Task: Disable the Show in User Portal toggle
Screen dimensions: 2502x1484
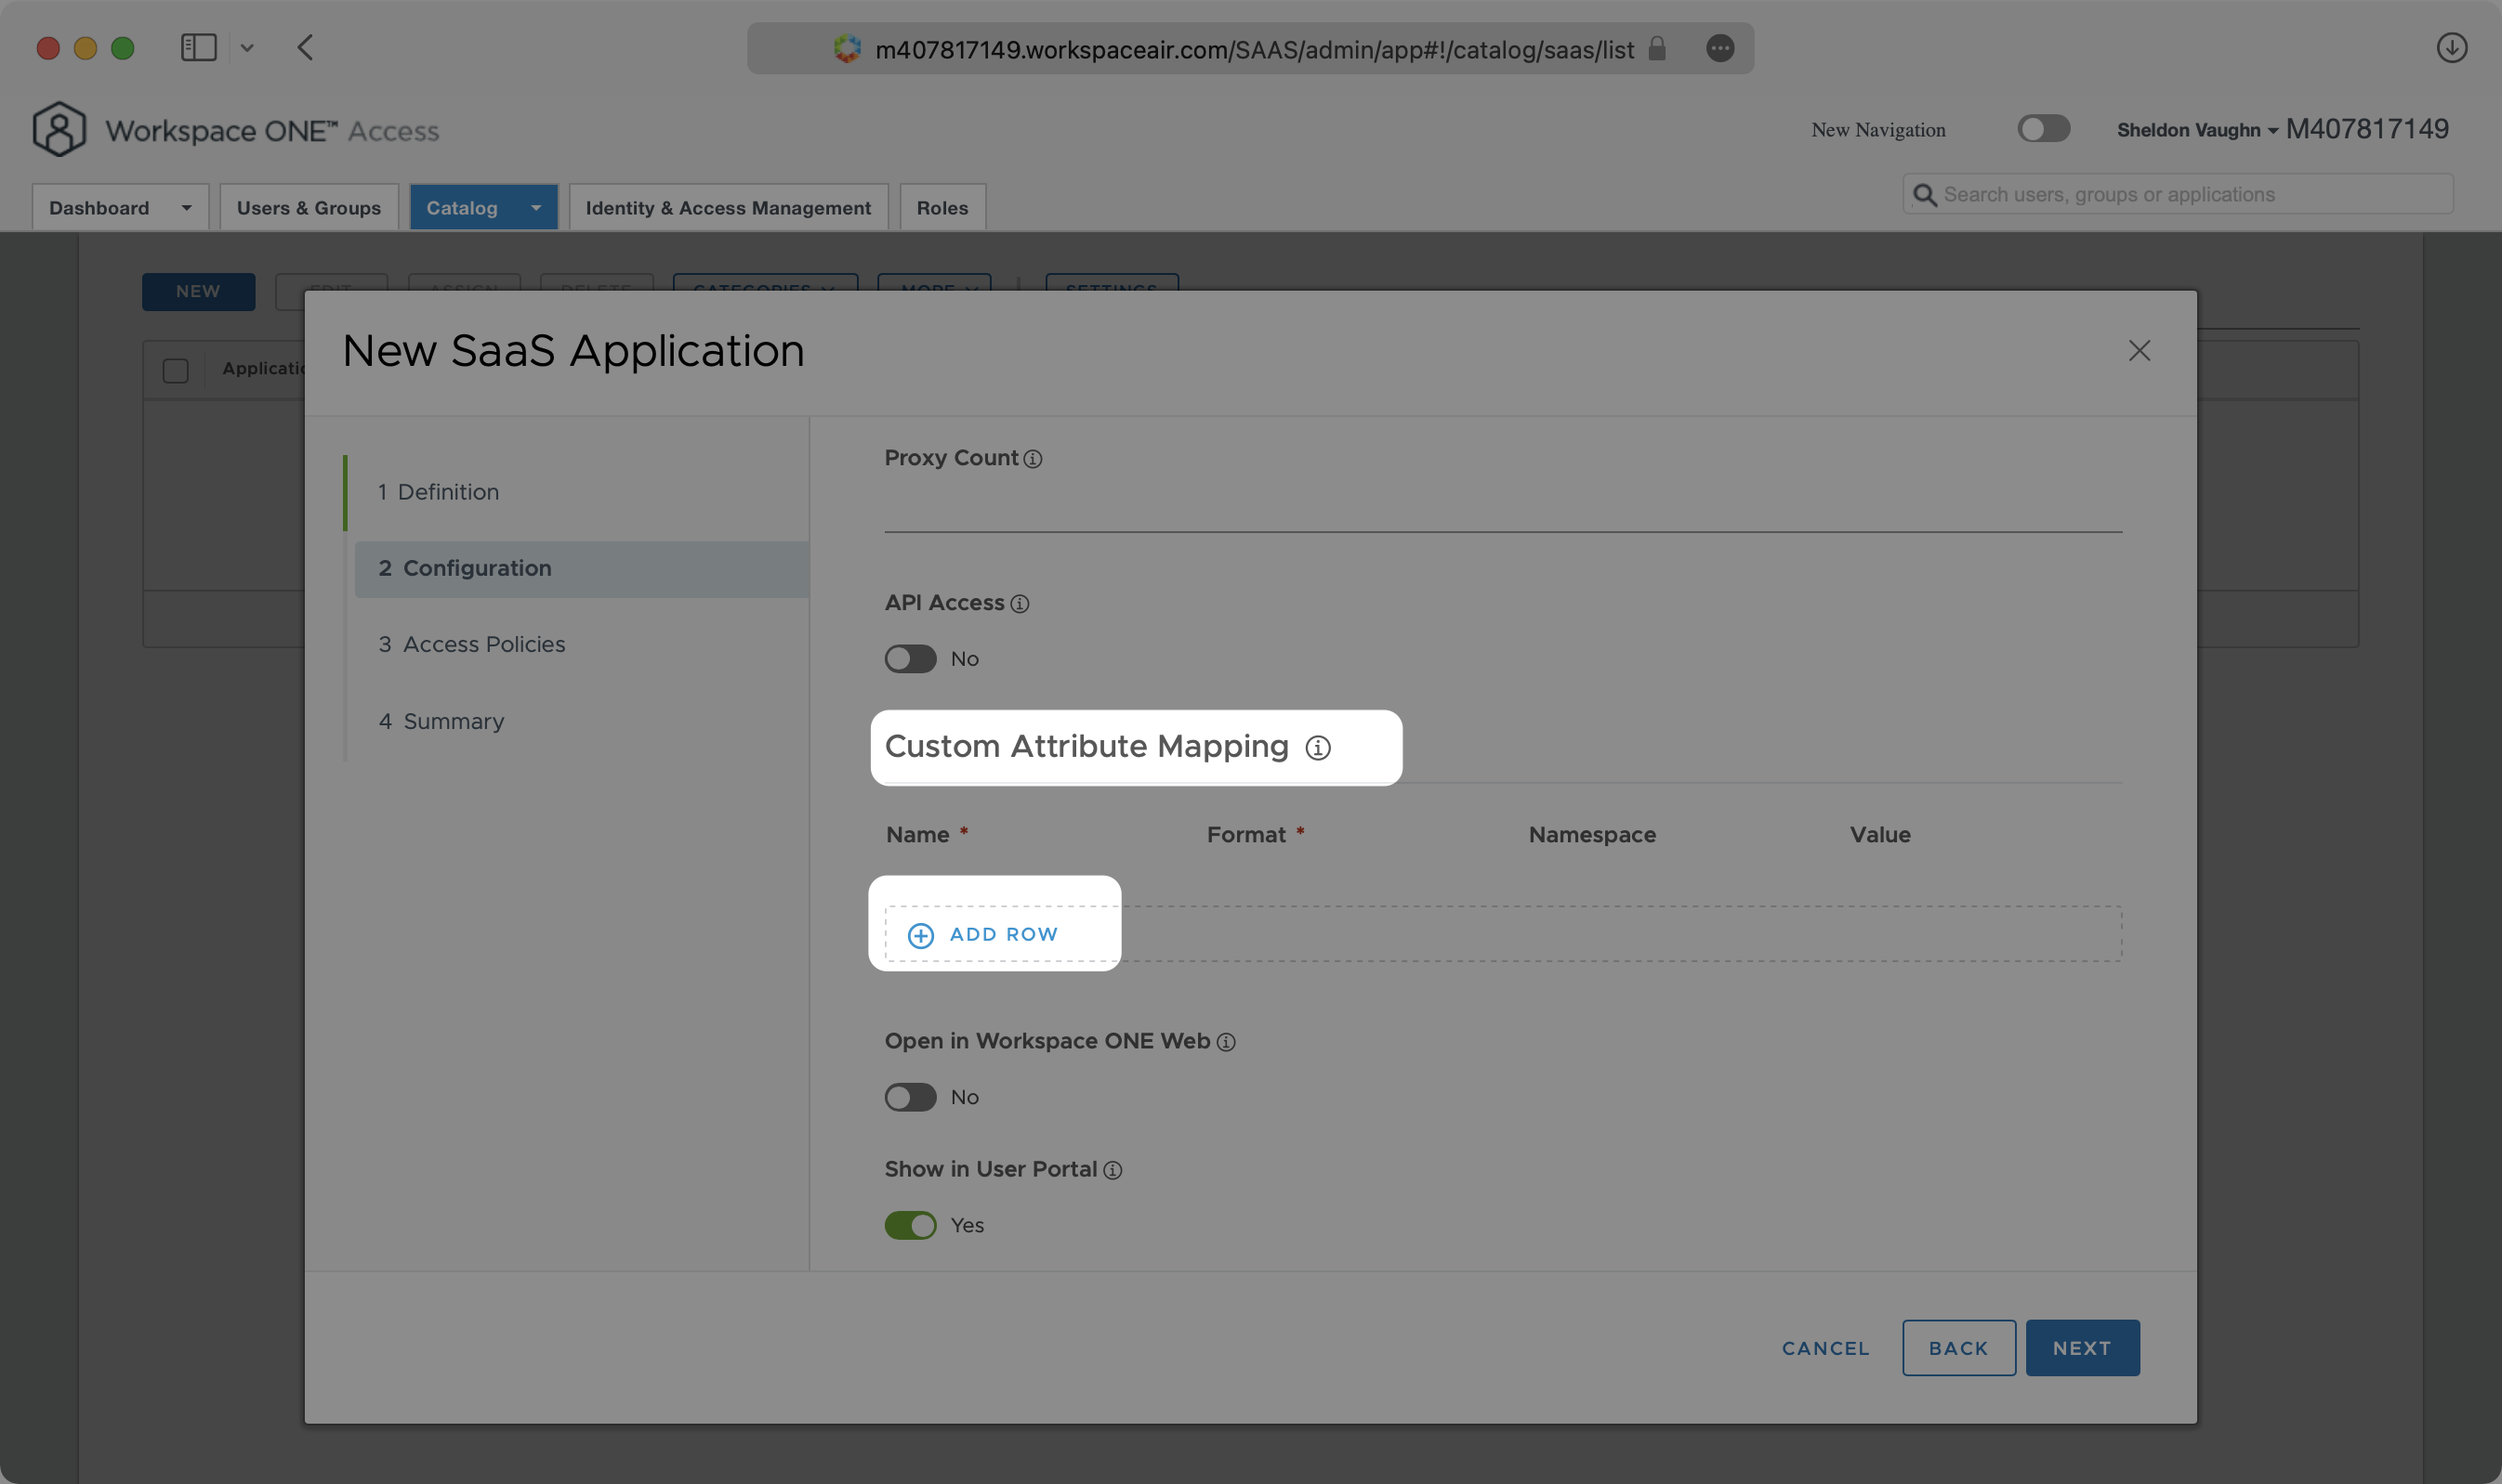Action: 910,1225
